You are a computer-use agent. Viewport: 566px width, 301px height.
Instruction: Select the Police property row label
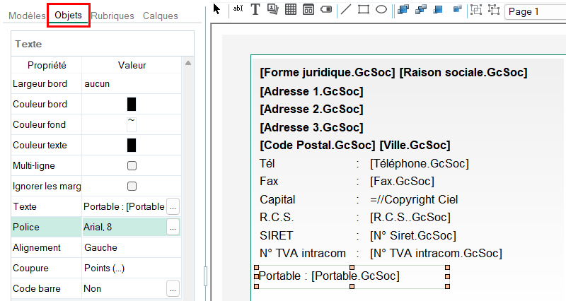[x=26, y=227]
